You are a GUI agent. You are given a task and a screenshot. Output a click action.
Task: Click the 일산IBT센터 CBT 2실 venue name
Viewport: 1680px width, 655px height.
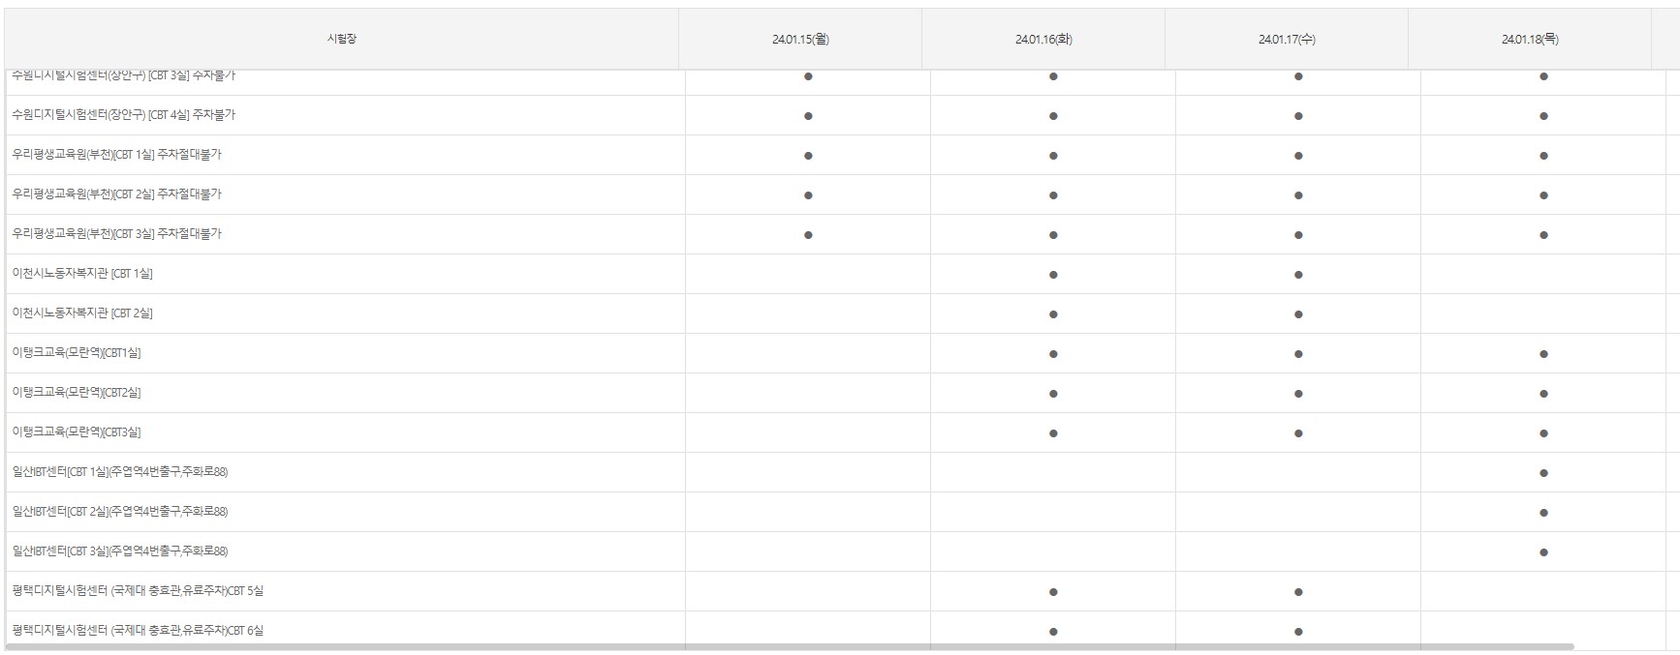[x=120, y=512]
